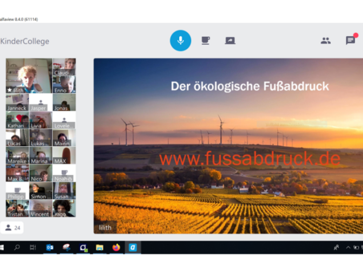The image size is (363, 272).
Task: Select Noah's participant tile
Action: pyautogui.click(x=64, y=173)
